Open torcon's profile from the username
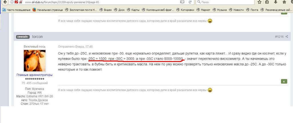The width and height of the screenshot is (293, 123). click(37, 37)
